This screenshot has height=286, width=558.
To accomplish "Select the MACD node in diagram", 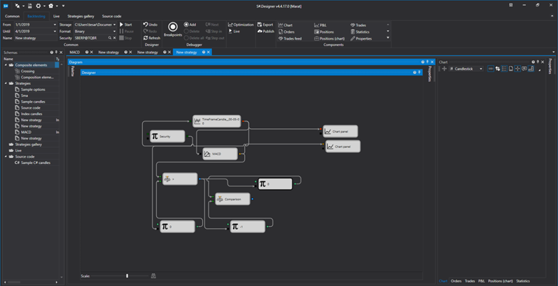I will click(x=221, y=154).
